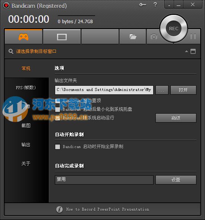Browse output folder with the ... button
This screenshot has width=205, height=220.
pos(162,90)
